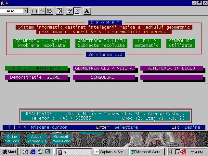Click the Copy toolbar icon
The width and height of the screenshot is (208, 156).
tap(42, 11)
